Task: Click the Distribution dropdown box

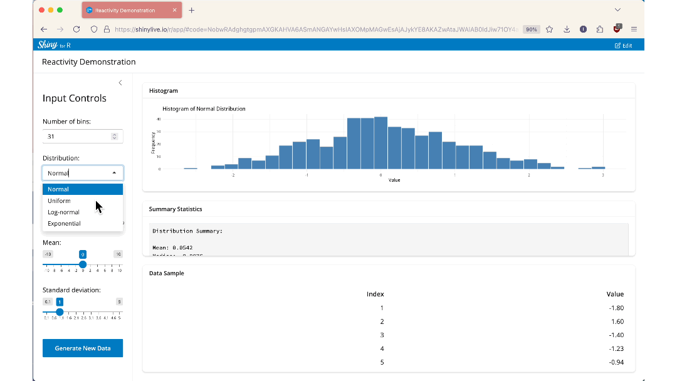Action: [82, 173]
